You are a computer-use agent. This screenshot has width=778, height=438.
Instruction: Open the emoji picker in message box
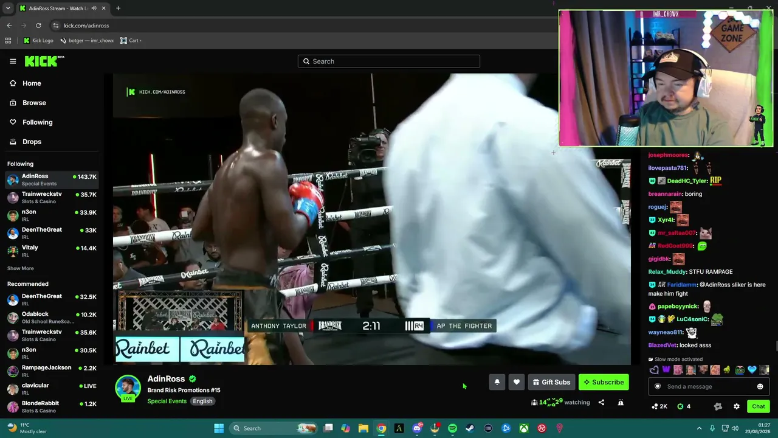(x=760, y=386)
